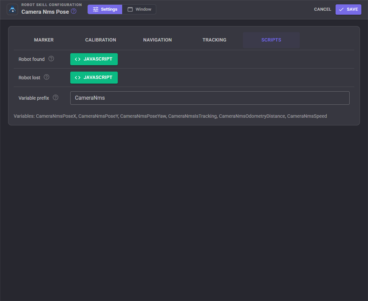The width and height of the screenshot is (368, 301).
Task: Open help icon beside Camera Nms Pose title
Action: point(74,11)
